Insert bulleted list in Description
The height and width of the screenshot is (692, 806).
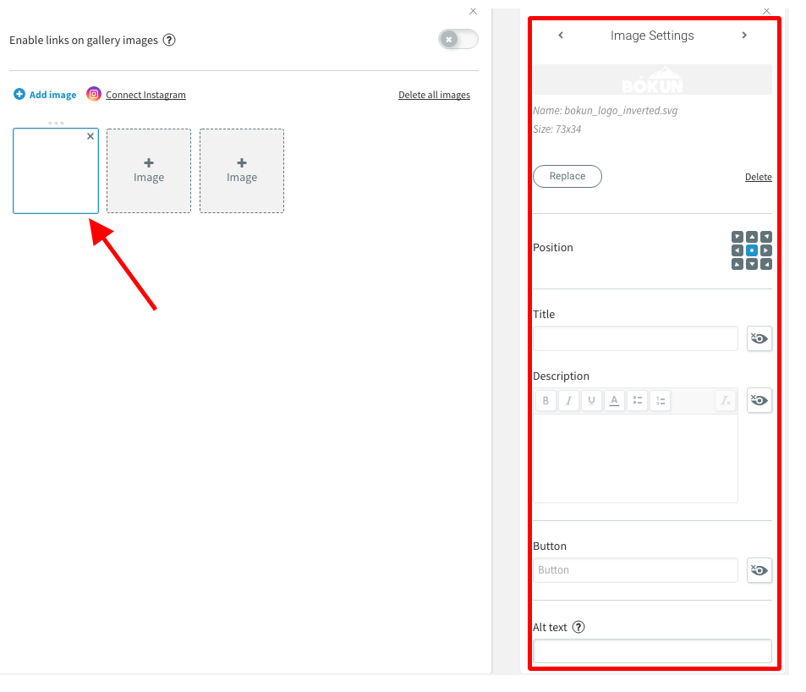(638, 400)
